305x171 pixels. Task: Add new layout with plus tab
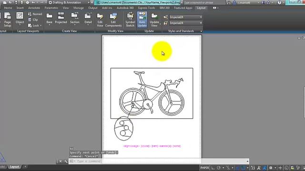tap(25, 167)
